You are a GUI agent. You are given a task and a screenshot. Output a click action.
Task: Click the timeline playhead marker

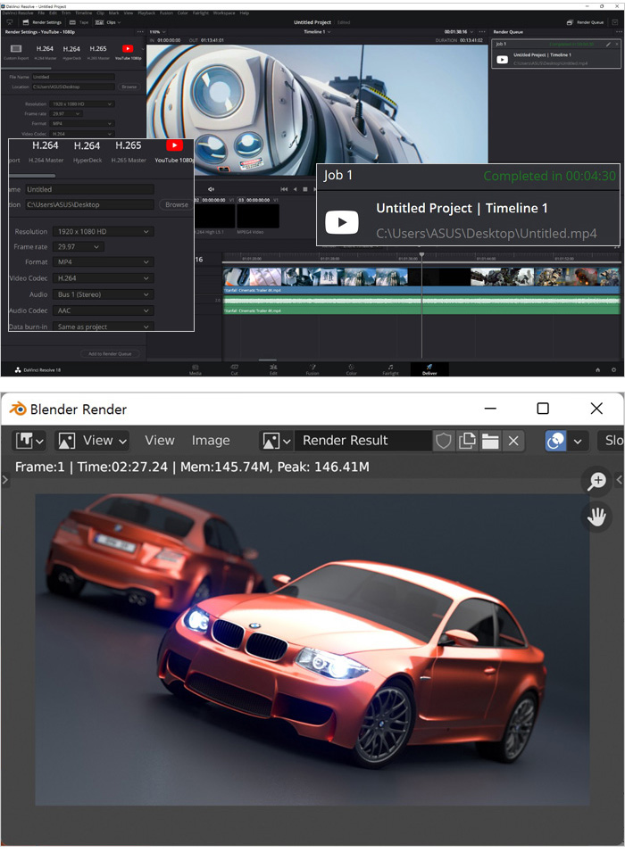coord(421,254)
